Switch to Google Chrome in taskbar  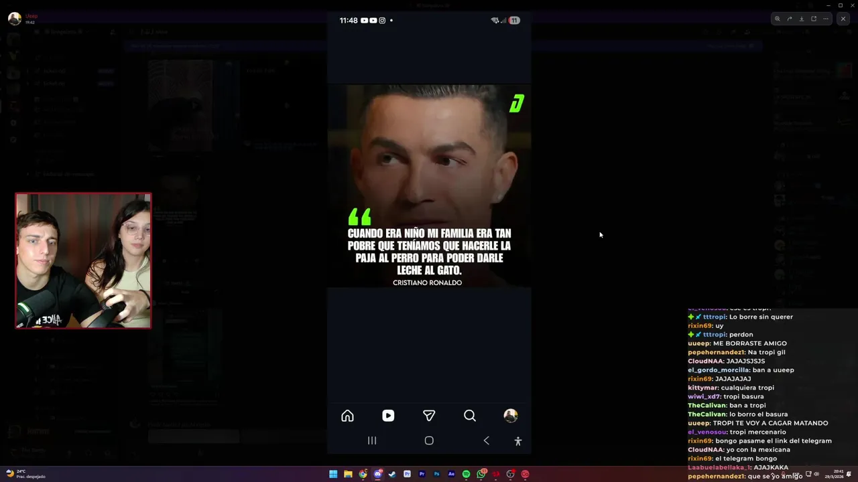click(x=363, y=474)
